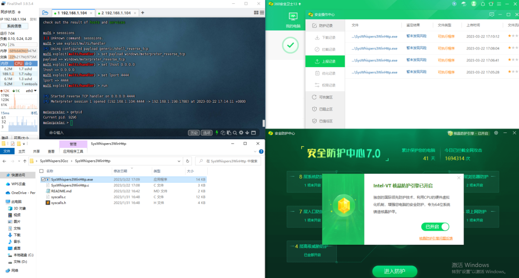Screen dimensions: 519x278
Task: Open the 360 main hamburger menu
Action: coord(499,4)
